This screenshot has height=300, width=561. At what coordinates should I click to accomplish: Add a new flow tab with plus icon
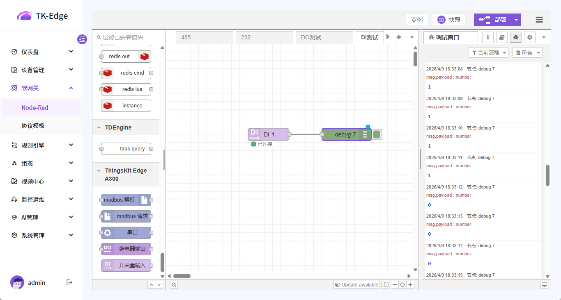pyautogui.click(x=398, y=37)
